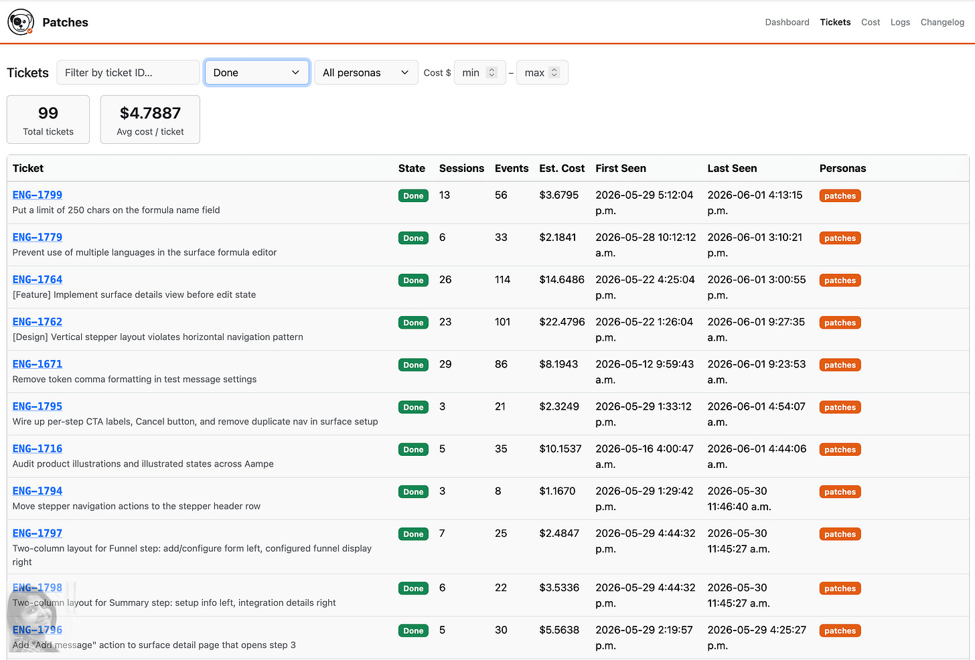Click the description "Put a limit of 250 chars on the formula name field"

[x=117, y=210]
